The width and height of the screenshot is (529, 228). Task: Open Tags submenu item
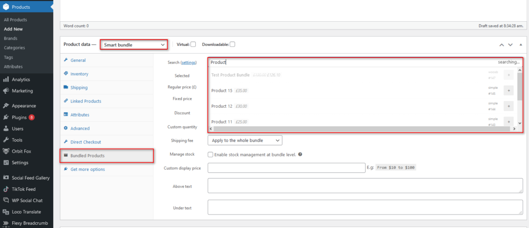pyautogui.click(x=8, y=57)
